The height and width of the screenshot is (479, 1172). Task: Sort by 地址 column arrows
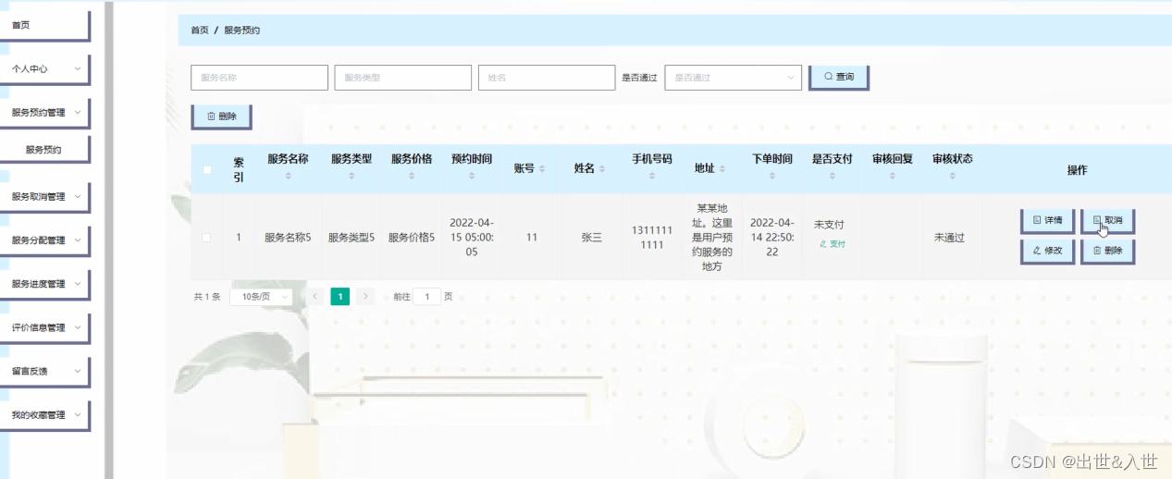(x=722, y=169)
